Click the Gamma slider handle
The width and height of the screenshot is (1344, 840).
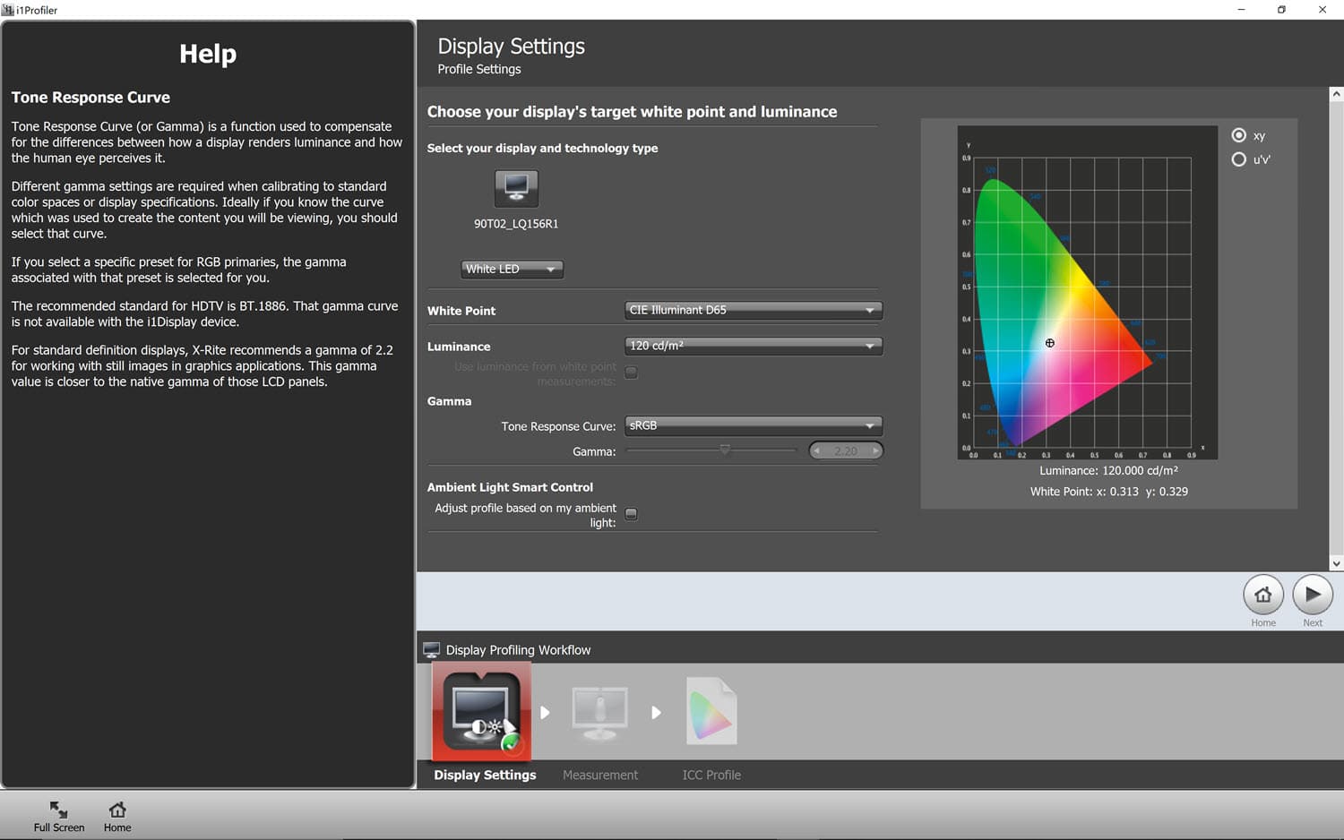pyautogui.click(x=725, y=450)
